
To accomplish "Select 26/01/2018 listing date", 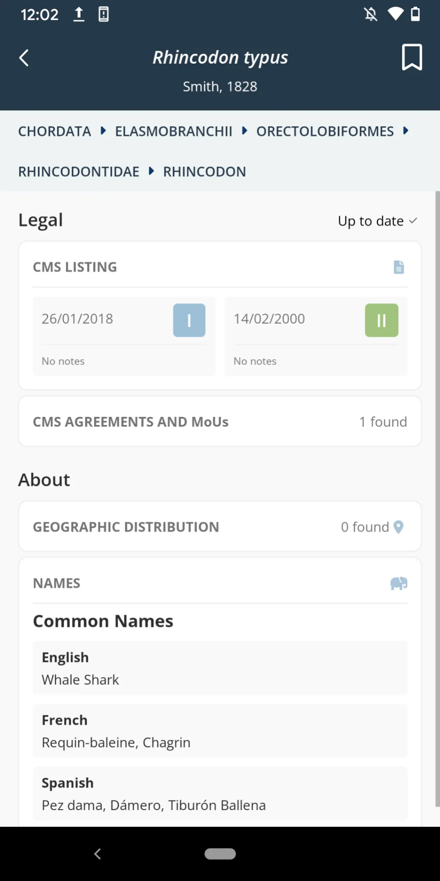I will pos(77,319).
